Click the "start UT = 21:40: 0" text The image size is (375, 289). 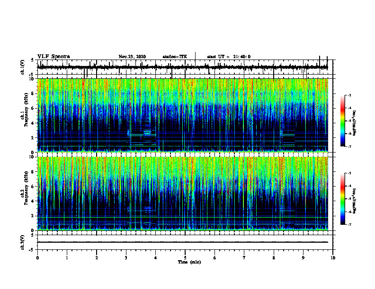click(x=229, y=57)
